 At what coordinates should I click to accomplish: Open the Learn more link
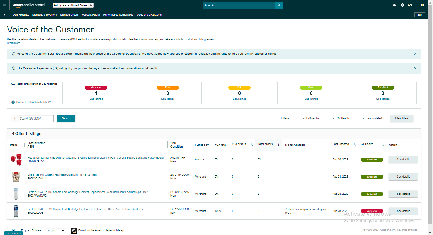14,43
